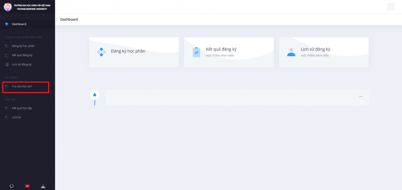Click the TÀI CHÍNH section header in sidebar
Viewport: 402px width, 190px height.
[11, 78]
